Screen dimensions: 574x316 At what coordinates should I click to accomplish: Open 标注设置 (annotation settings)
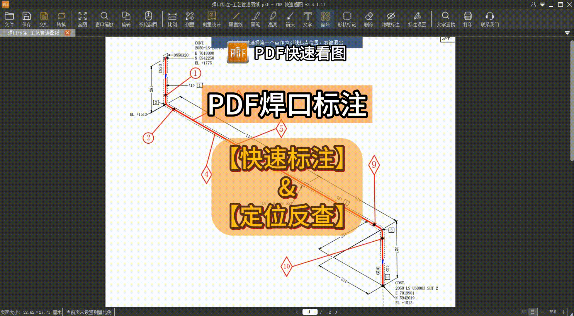coord(417,19)
